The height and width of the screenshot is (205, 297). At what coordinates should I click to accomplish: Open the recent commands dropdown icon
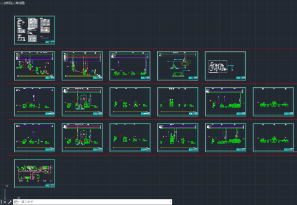pos(17,202)
